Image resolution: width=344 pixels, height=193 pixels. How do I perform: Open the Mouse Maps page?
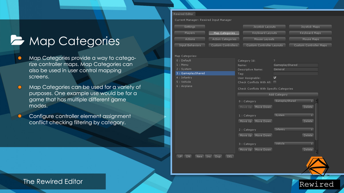click(310, 39)
